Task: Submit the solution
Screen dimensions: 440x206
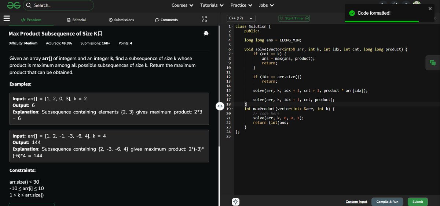Action: (x=418, y=202)
